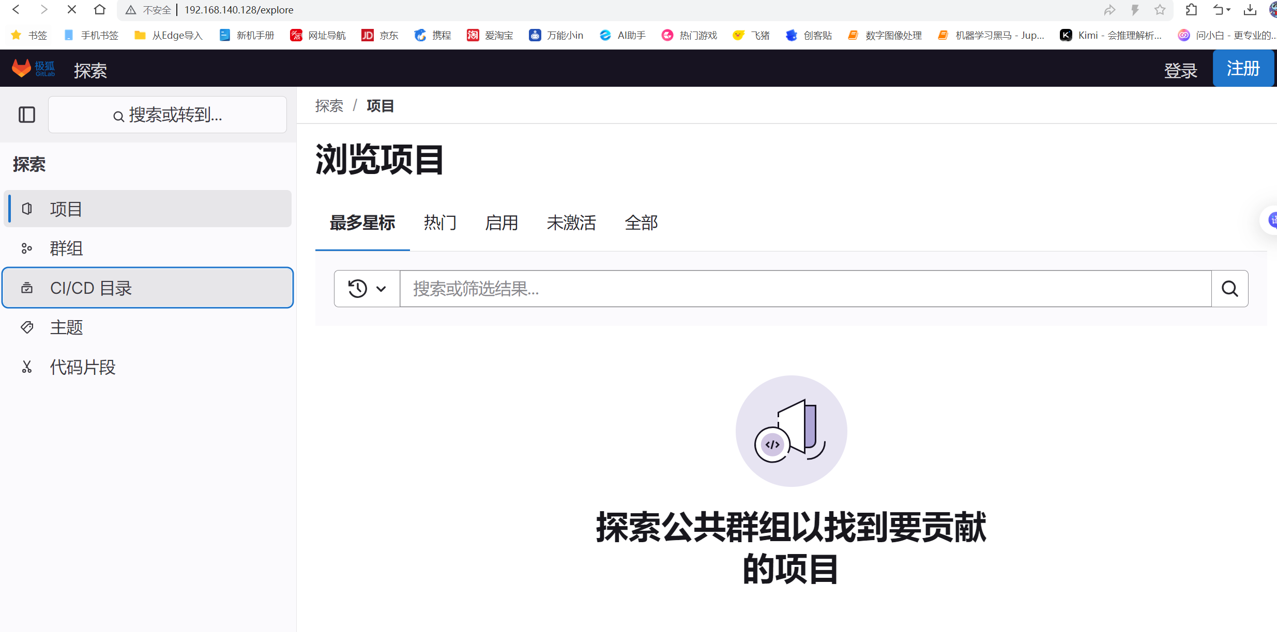Click the JiHu GitLab fox logo

click(x=33, y=69)
